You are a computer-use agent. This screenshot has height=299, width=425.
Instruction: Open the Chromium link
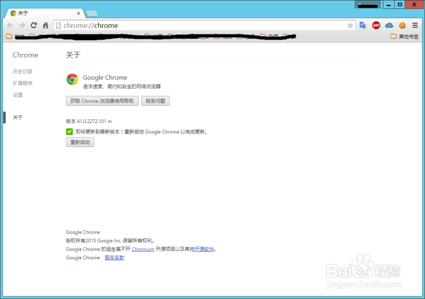click(143, 249)
